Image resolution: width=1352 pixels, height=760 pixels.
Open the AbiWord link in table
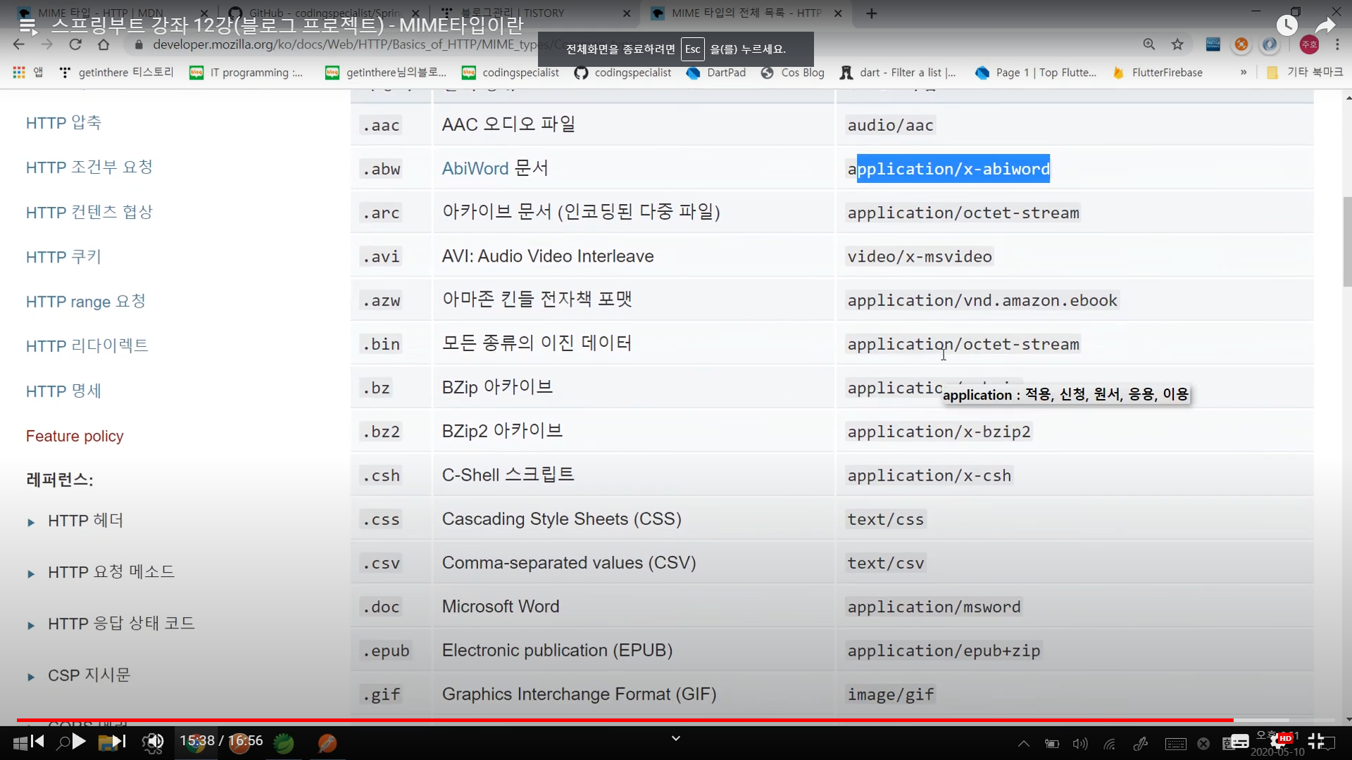(475, 169)
